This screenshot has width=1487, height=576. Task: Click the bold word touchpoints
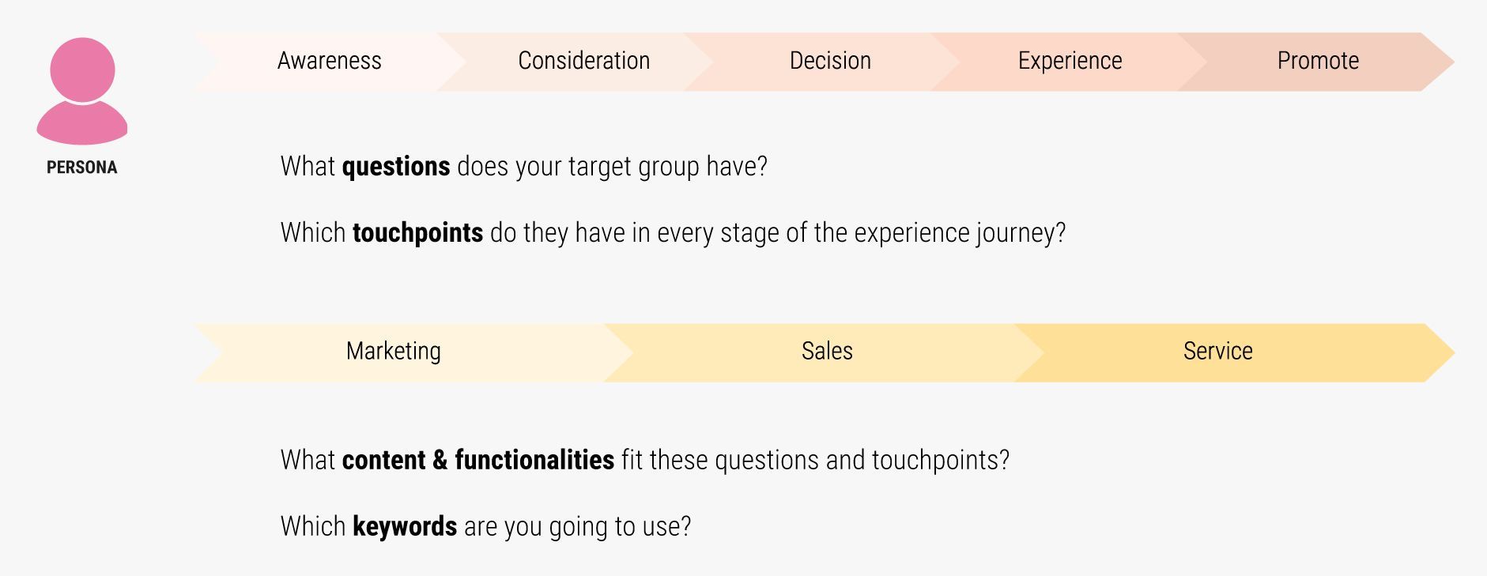click(x=417, y=233)
